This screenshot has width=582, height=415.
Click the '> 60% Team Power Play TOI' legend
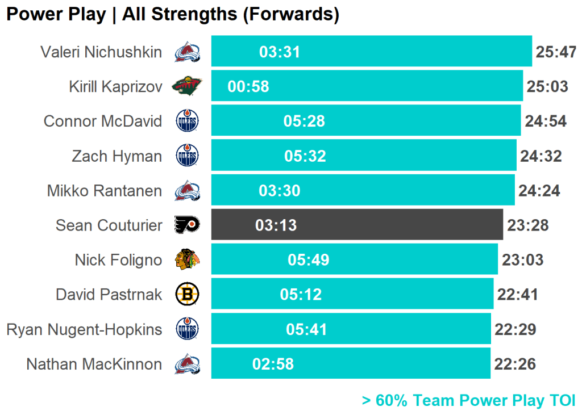coord(468,400)
